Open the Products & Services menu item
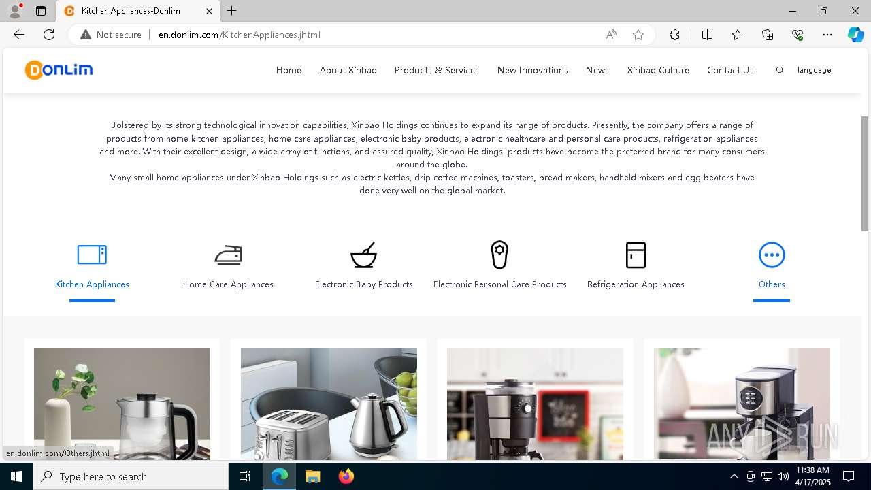The image size is (871, 490). [x=437, y=70]
